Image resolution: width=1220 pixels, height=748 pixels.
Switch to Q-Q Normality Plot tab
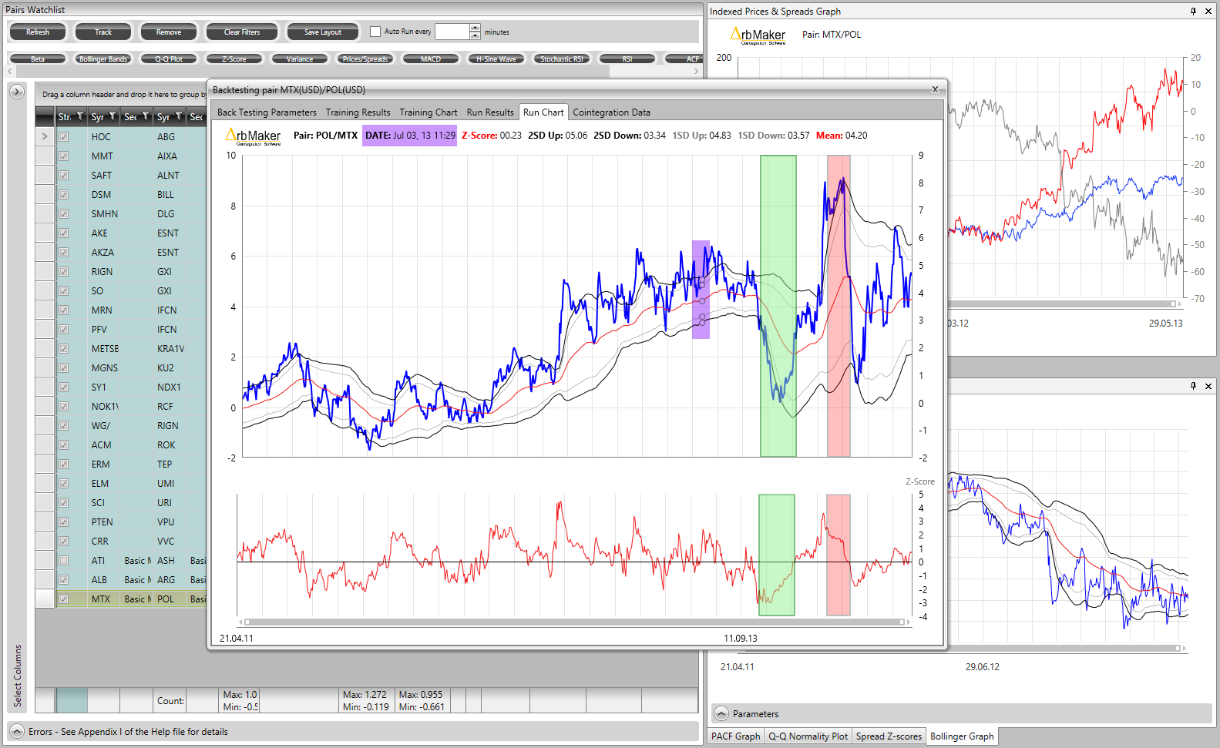click(x=808, y=736)
